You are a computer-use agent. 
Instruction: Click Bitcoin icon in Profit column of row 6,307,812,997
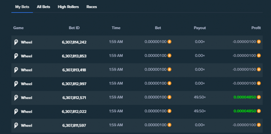(259, 83)
